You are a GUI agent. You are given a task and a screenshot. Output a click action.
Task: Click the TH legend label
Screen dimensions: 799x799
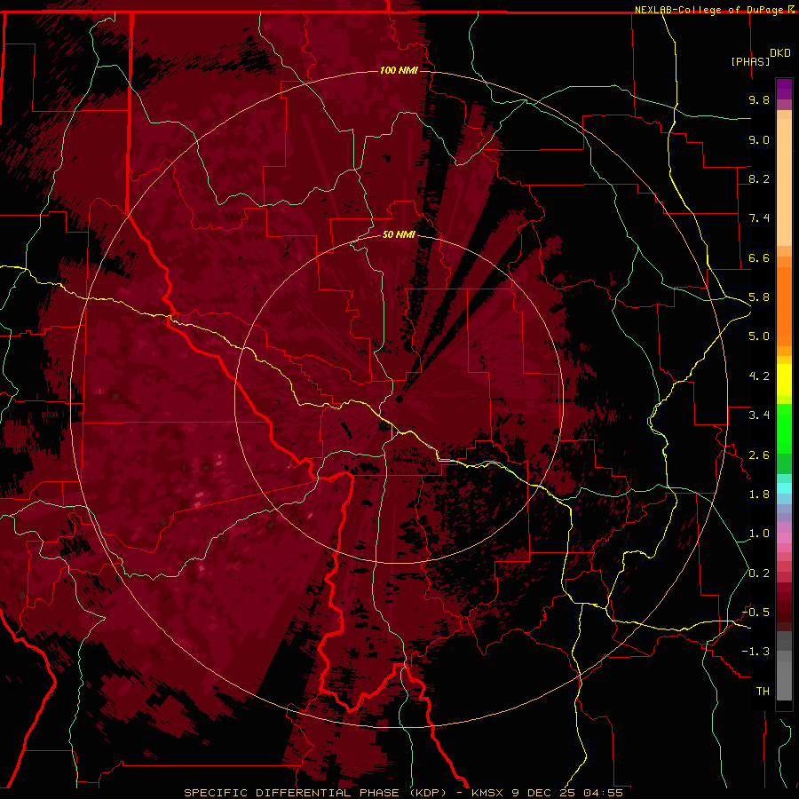click(763, 692)
